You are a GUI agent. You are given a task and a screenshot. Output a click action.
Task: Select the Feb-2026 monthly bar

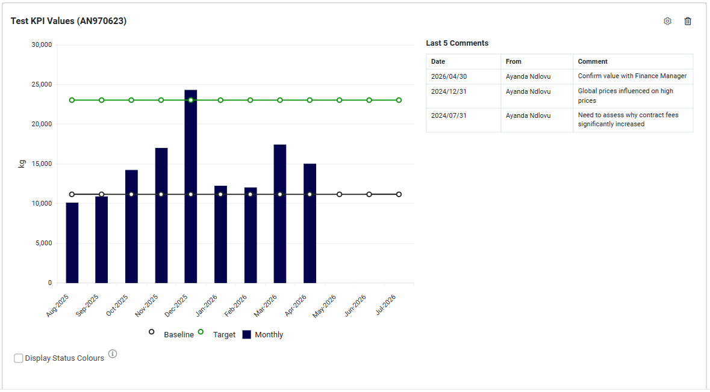[251, 235]
